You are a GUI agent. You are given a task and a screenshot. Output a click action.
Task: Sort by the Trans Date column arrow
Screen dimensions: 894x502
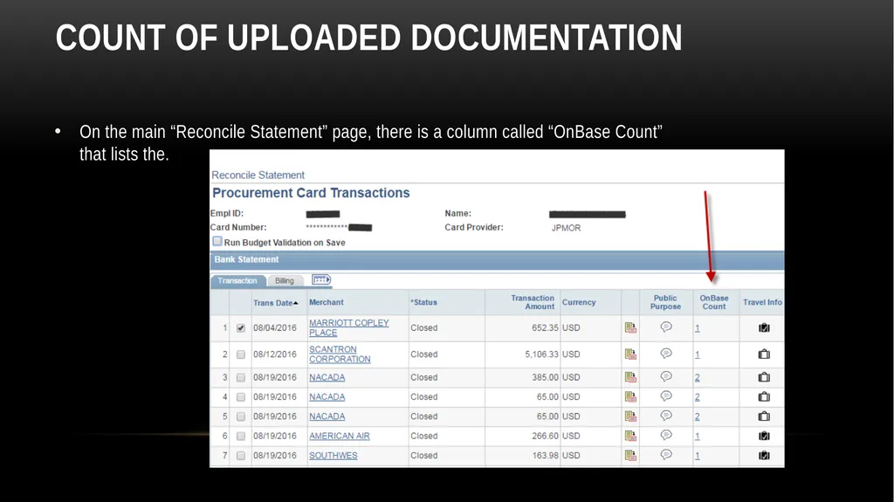[295, 303]
